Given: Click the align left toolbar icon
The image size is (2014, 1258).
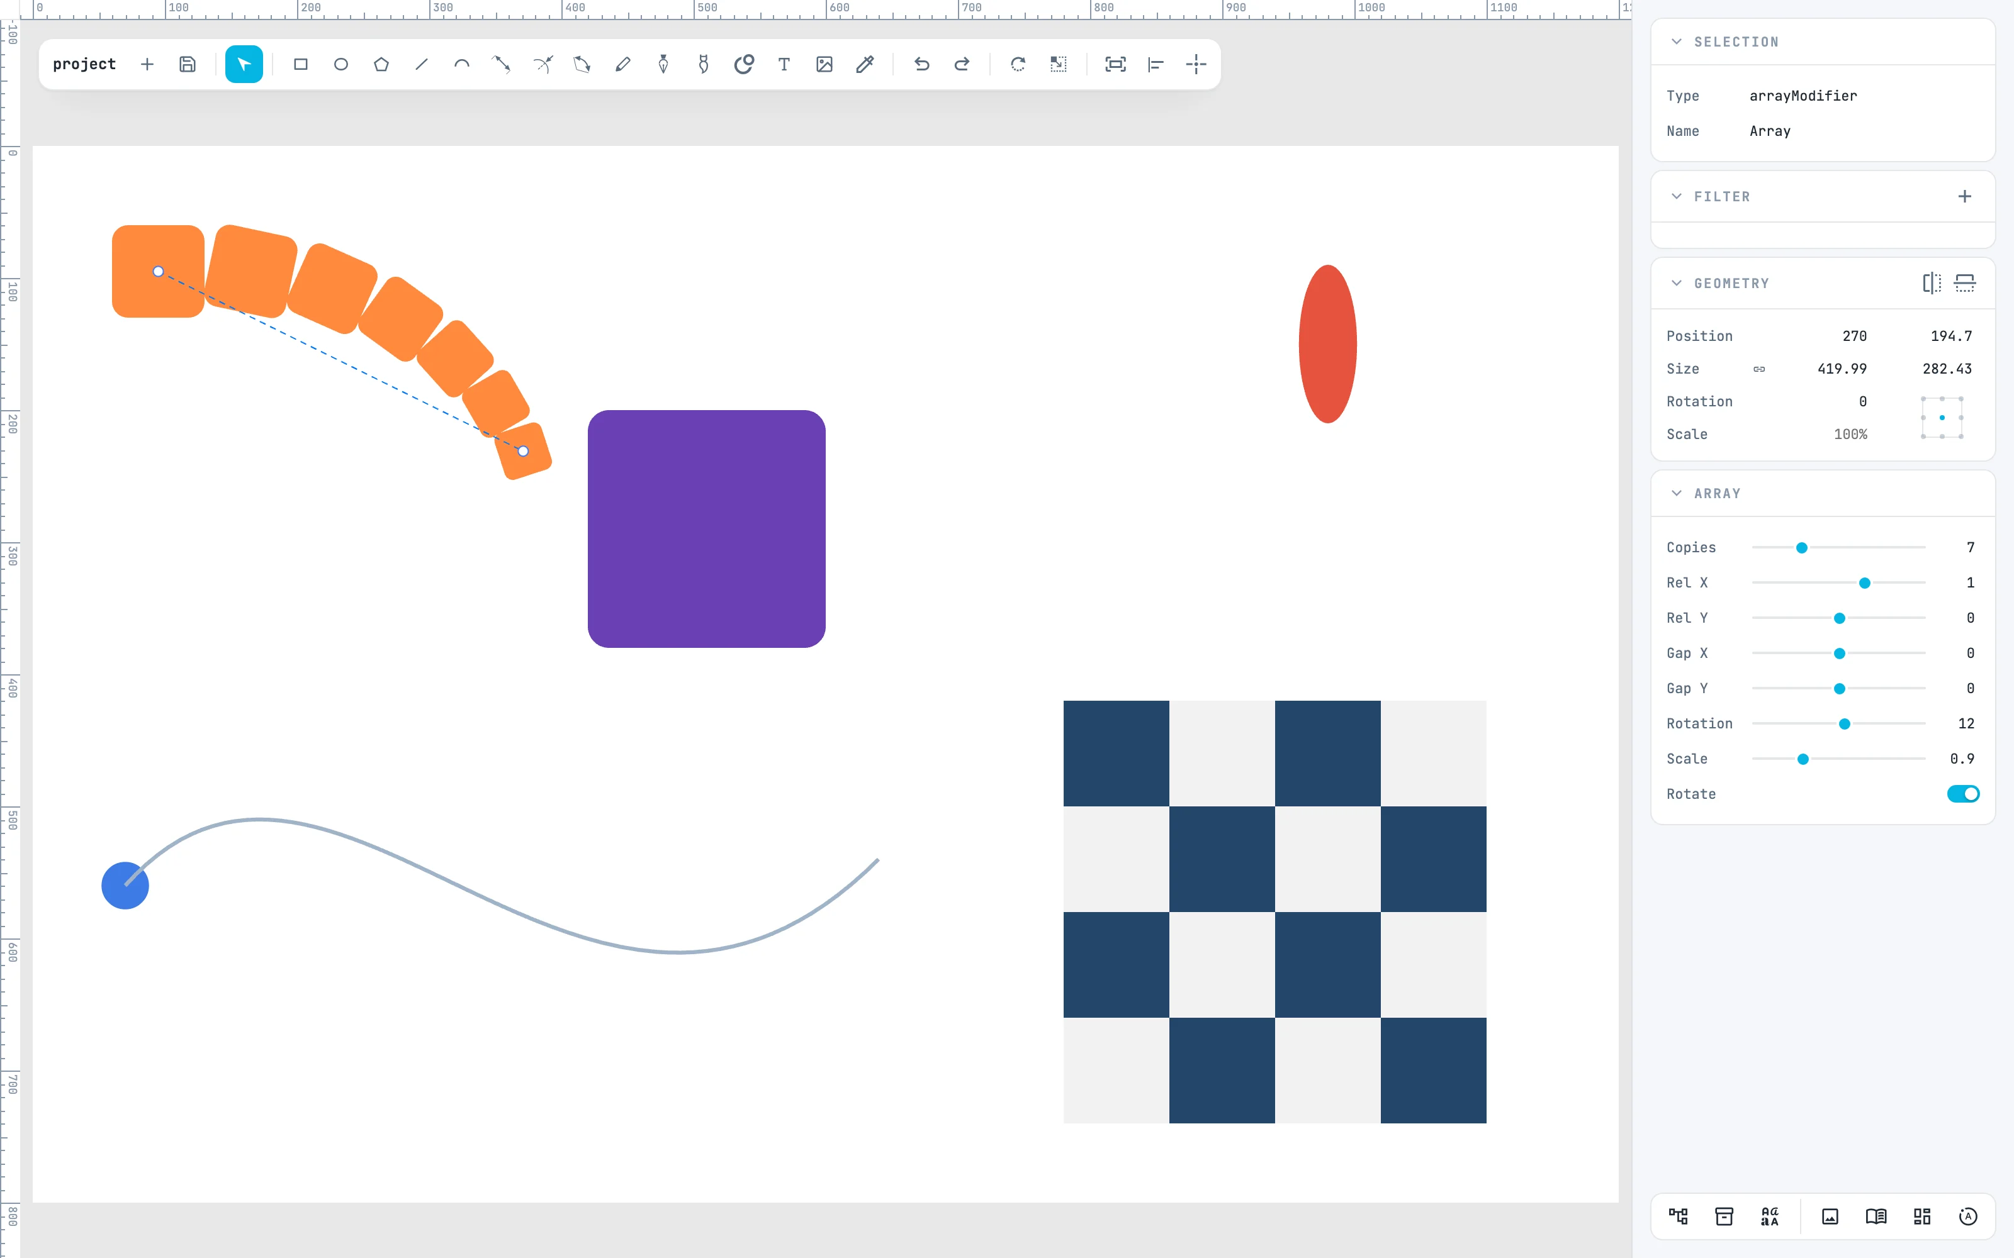Looking at the screenshot, I should [x=1156, y=64].
